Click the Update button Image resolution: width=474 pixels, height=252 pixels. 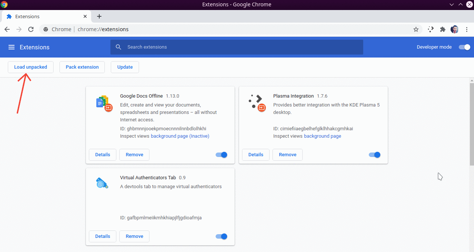(x=125, y=67)
